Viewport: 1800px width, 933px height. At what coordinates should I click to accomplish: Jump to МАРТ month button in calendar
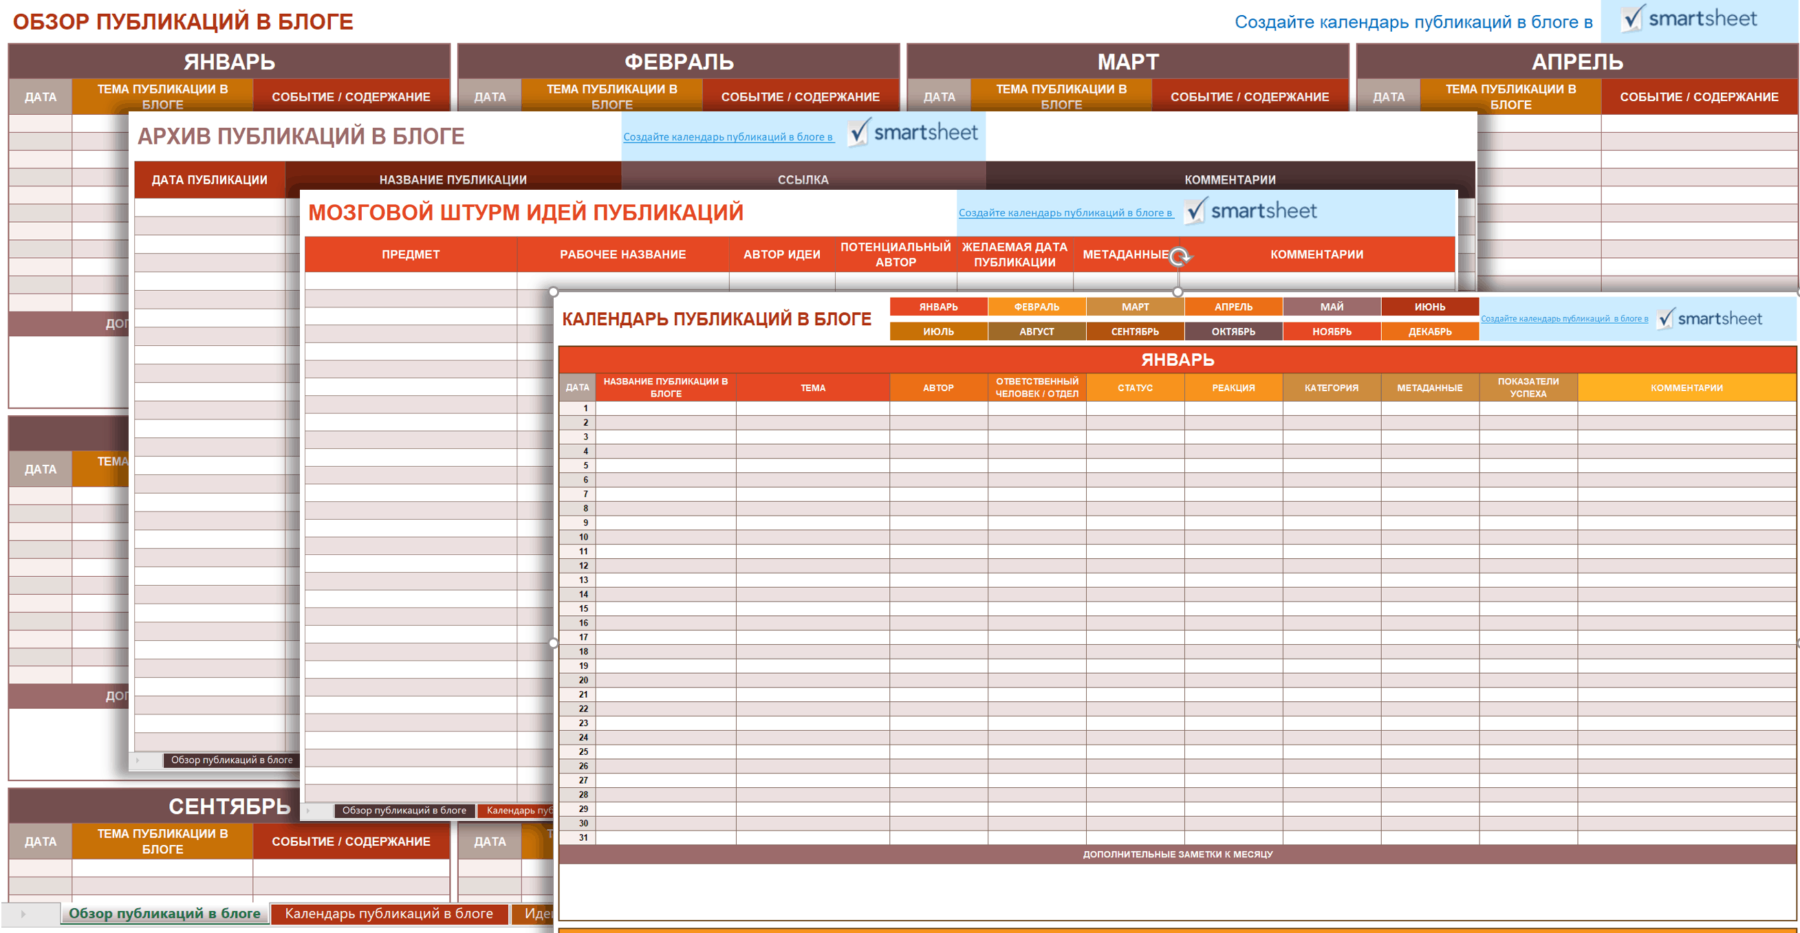(1135, 307)
